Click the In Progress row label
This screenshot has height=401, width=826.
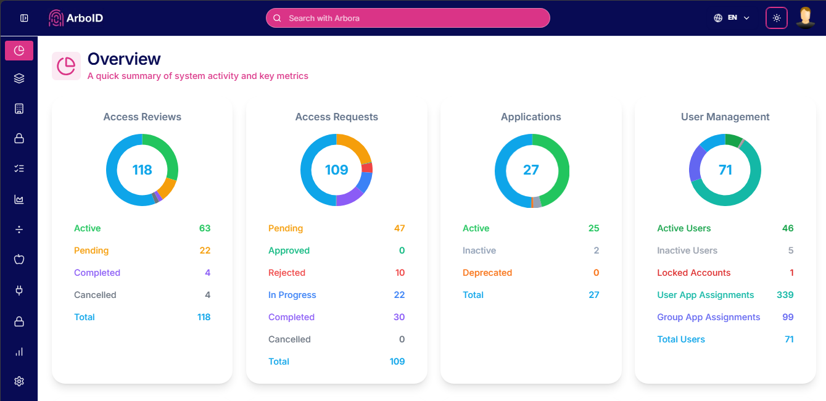pyautogui.click(x=292, y=295)
